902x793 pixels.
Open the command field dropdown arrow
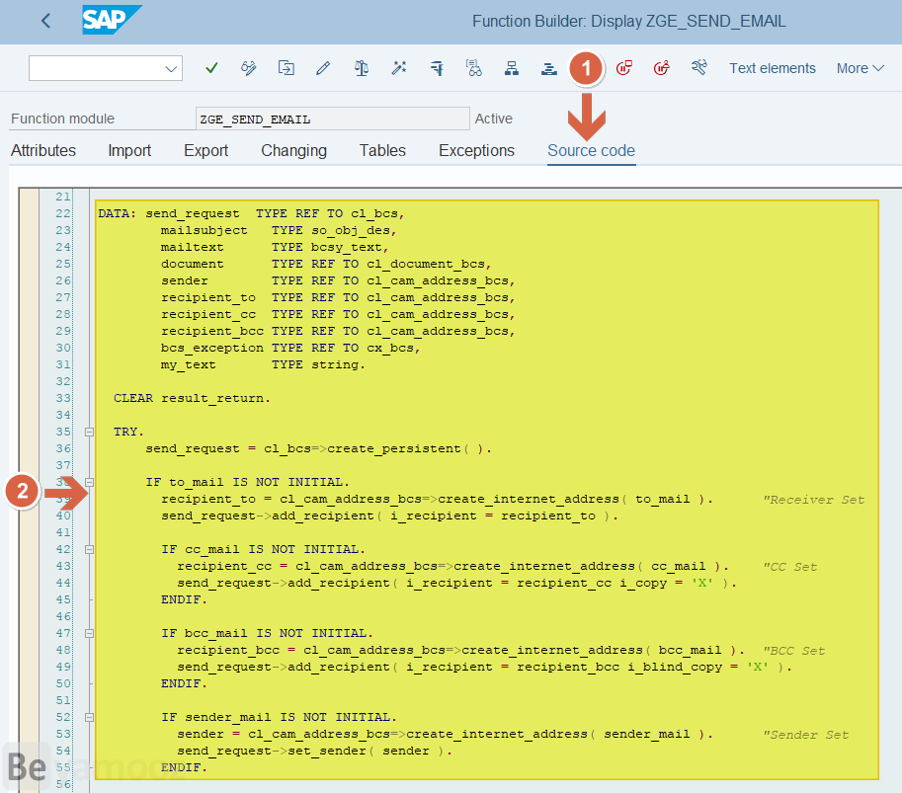(171, 68)
